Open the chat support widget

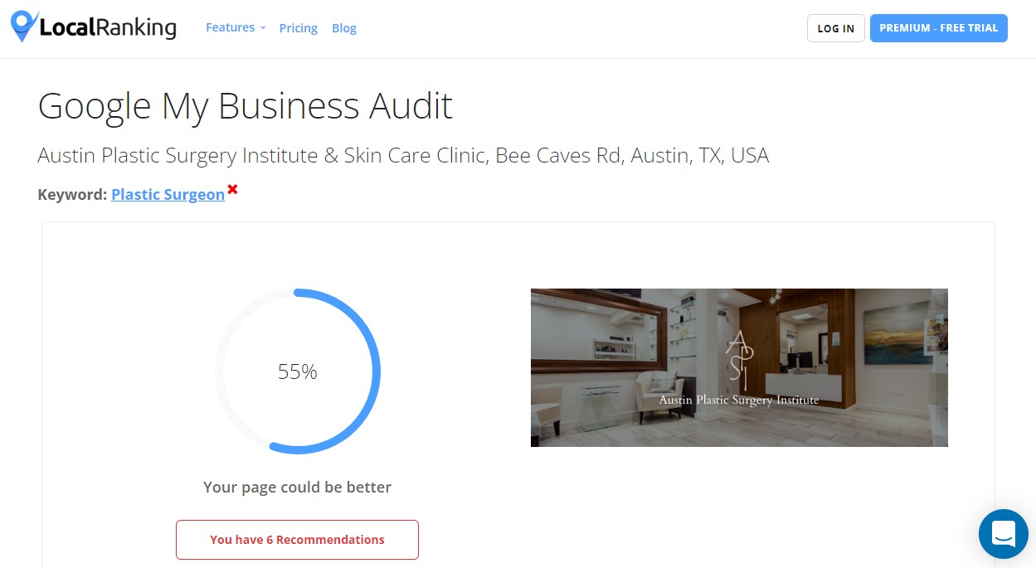(1004, 534)
